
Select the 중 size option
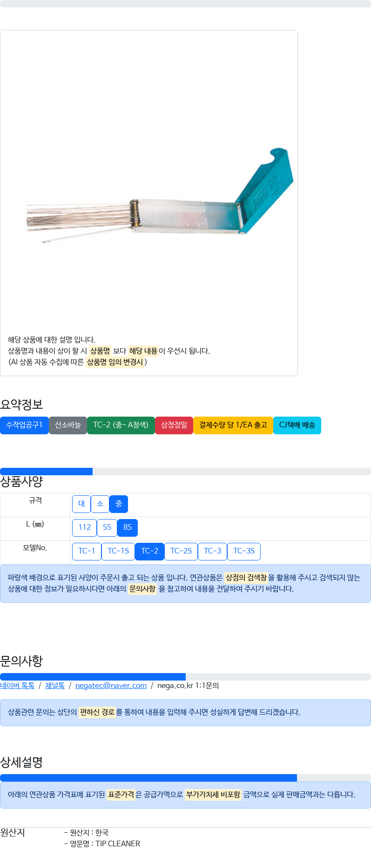(x=119, y=504)
